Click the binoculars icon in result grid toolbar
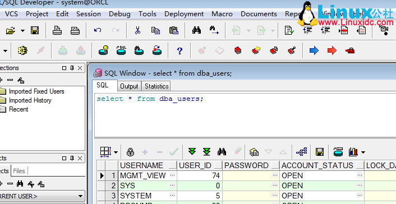Screen dimensions: 396x204 [x=222, y=152]
